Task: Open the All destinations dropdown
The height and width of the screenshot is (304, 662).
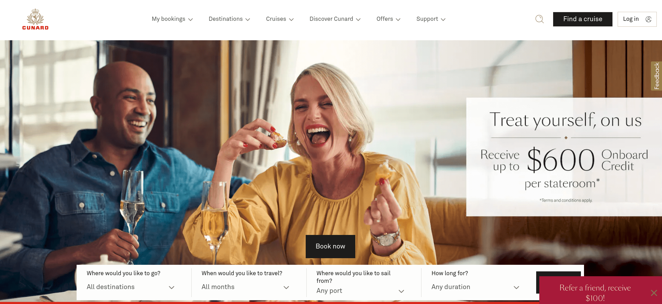Action: pos(131,287)
